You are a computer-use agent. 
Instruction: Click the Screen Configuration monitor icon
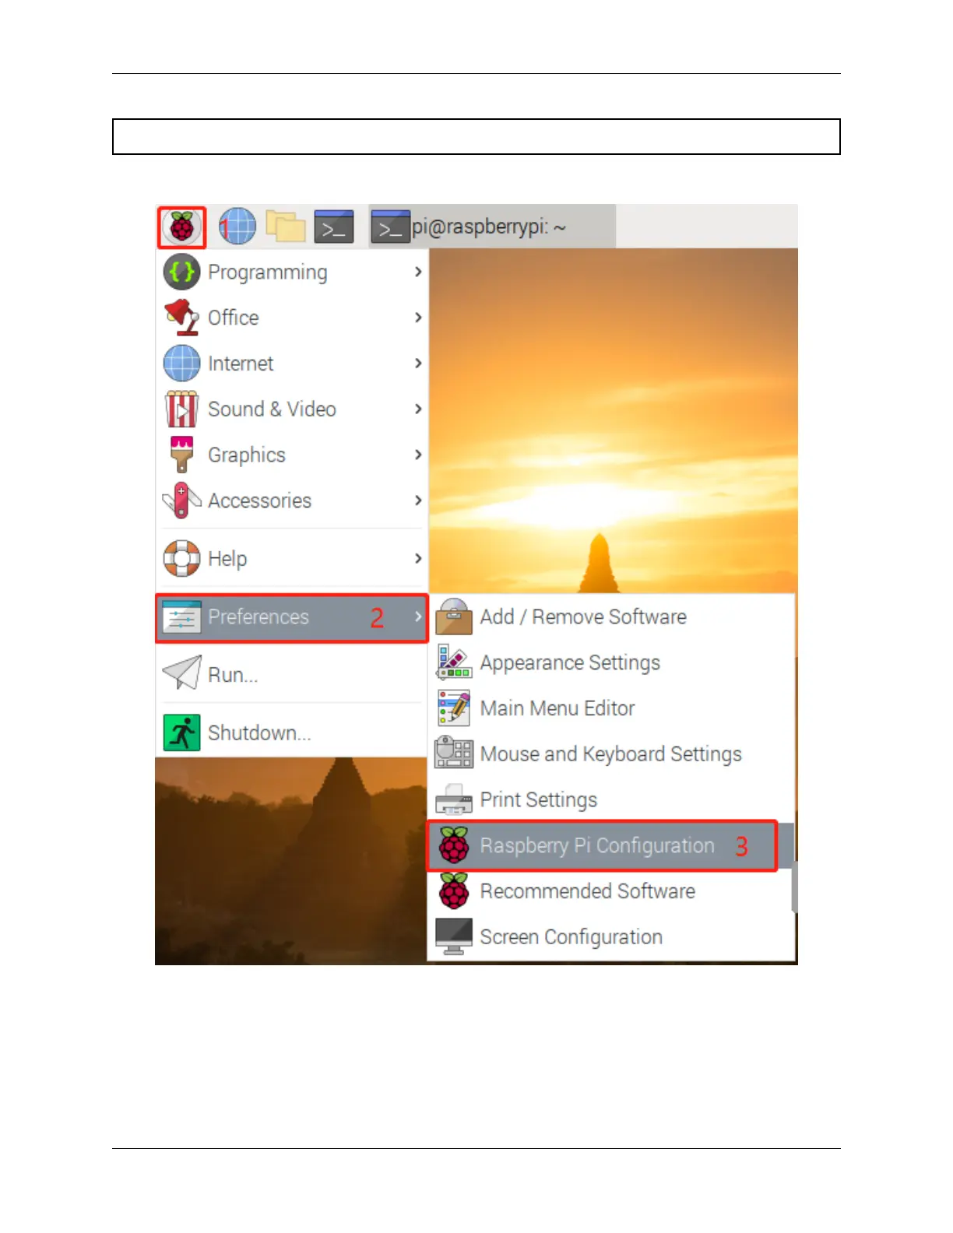click(x=454, y=936)
